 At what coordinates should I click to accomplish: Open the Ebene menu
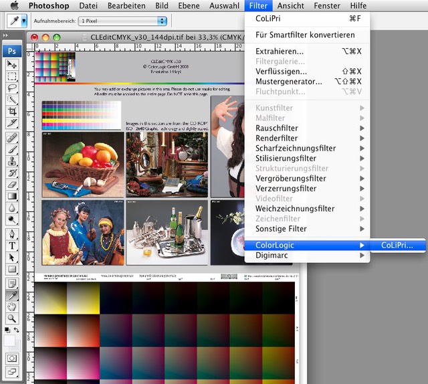point(189,5)
